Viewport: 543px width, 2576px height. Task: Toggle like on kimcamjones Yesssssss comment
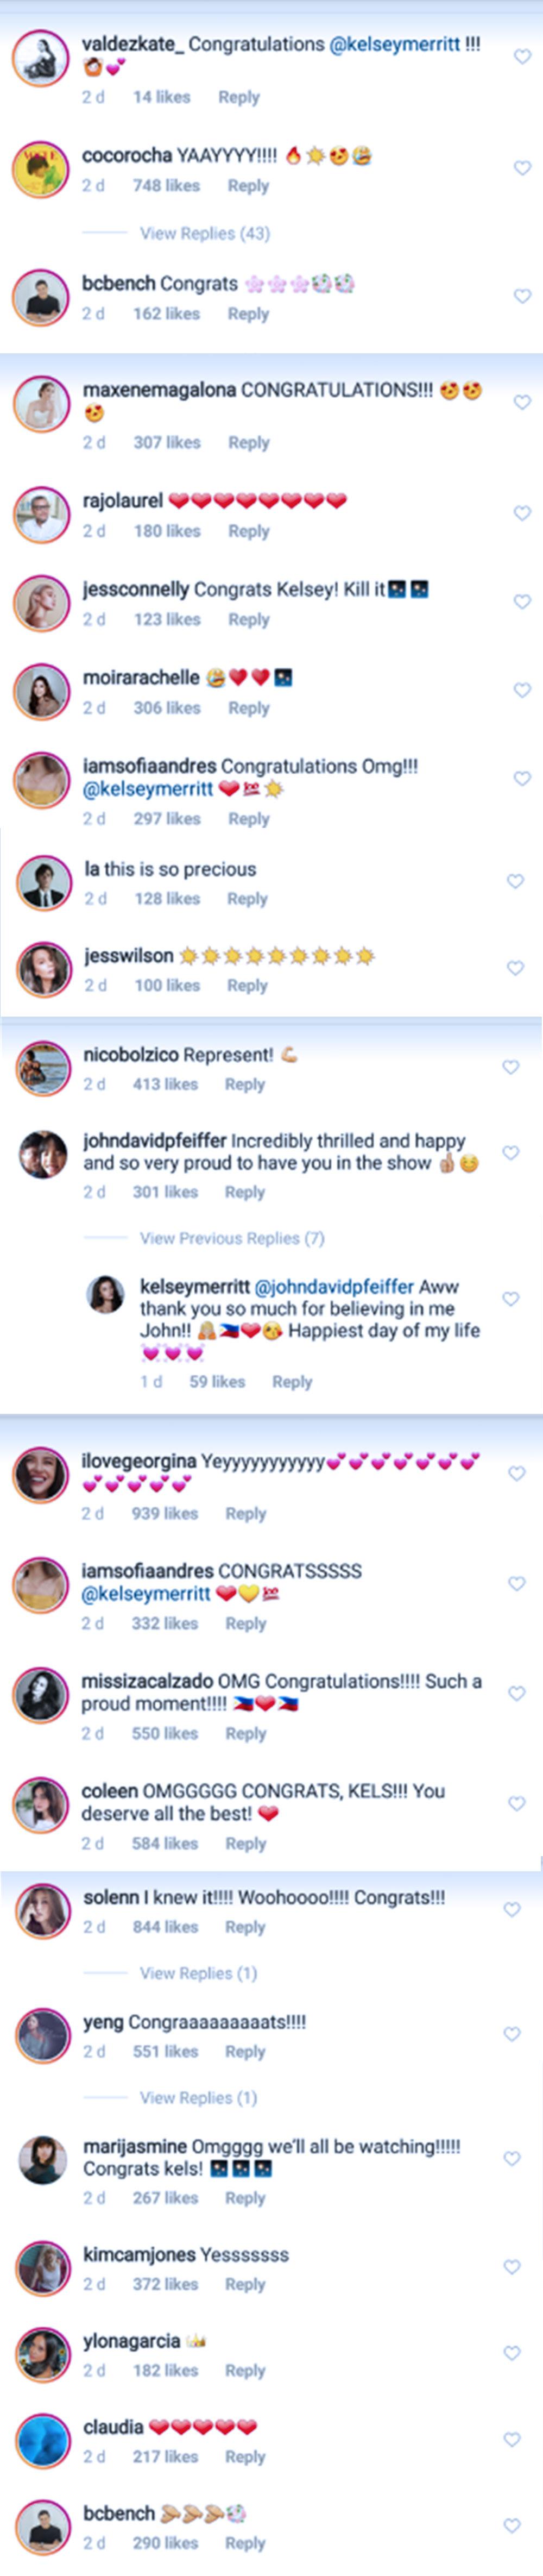(512, 2267)
